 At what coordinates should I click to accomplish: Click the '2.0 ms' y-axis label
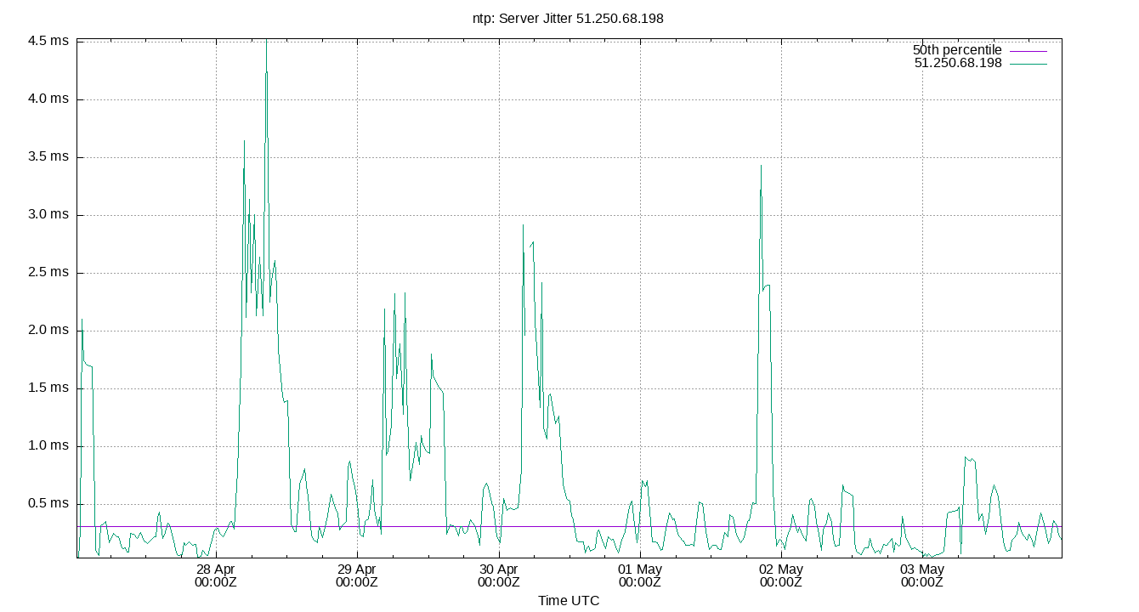[49, 330]
